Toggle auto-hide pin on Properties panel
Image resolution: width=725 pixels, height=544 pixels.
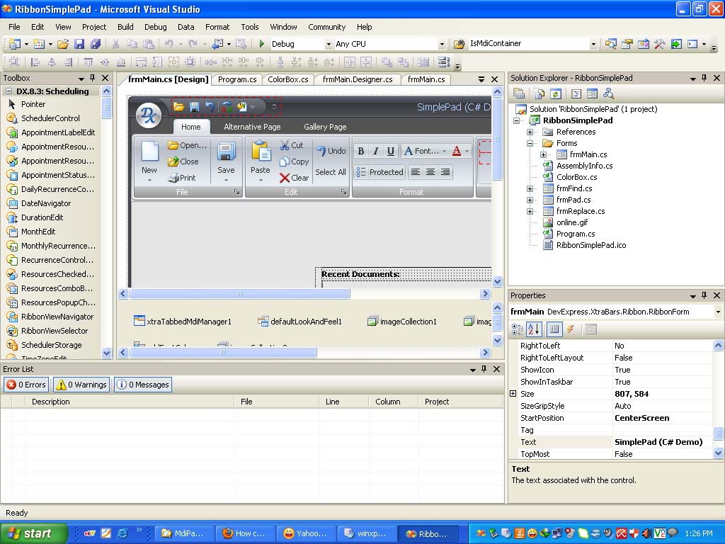click(x=704, y=295)
